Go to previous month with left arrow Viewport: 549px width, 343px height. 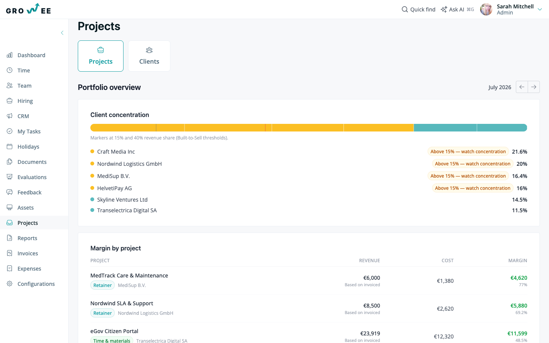click(522, 87)
